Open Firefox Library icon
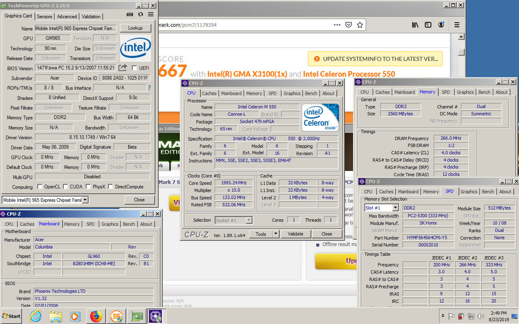This screenshot has height=324, width=519. [x=415, y=25]
